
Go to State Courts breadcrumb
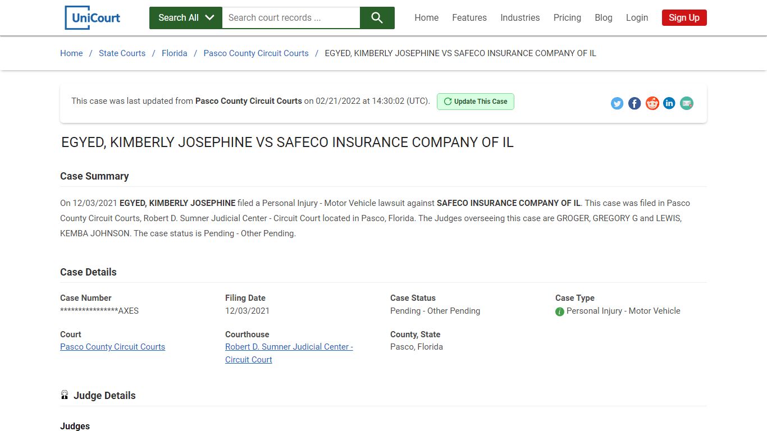[122, 53]
